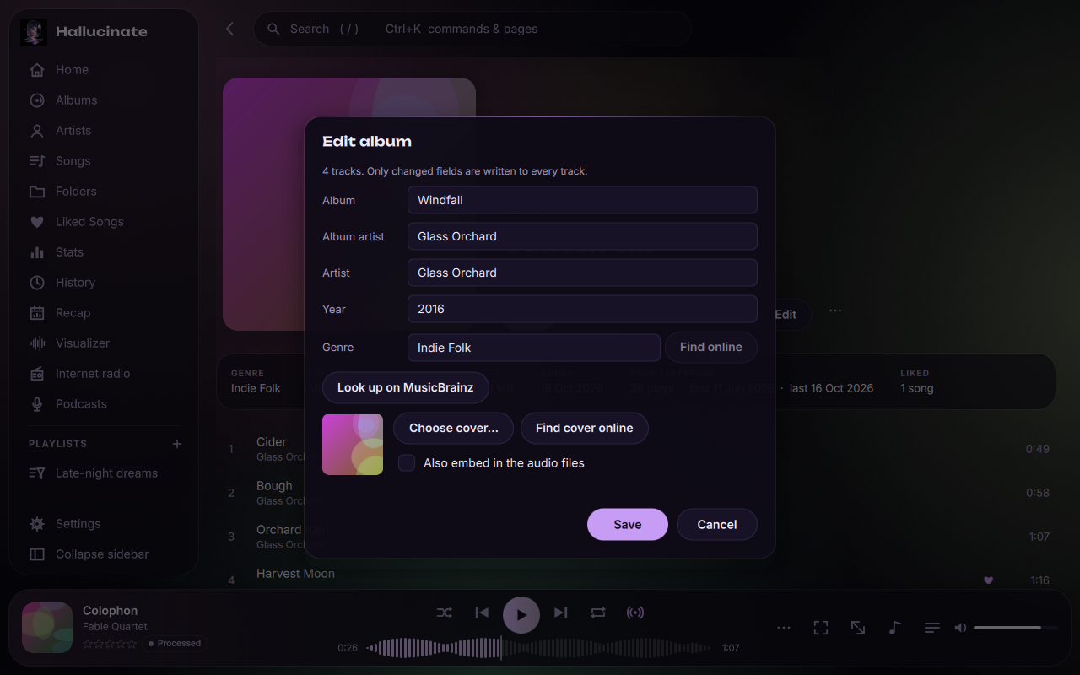The height and width of the screenshot is (675, 1080).
Task: Open Settings
Action: pos(105,524)
